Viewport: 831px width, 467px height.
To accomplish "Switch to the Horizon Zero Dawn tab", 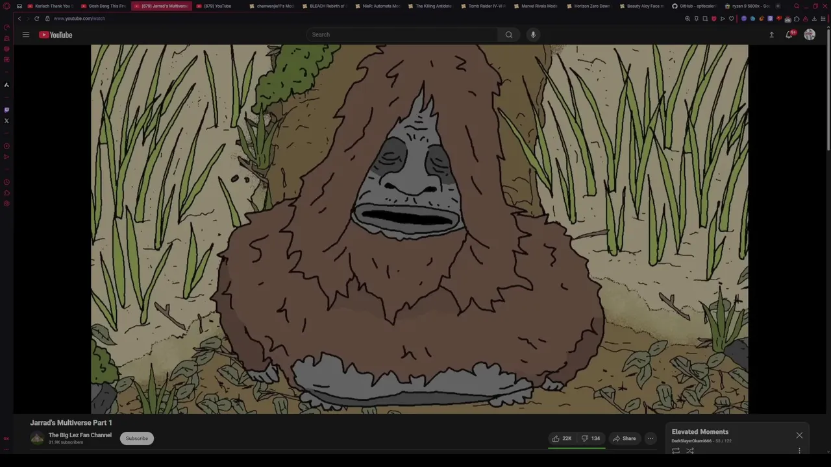I will [x=588, y=6].
